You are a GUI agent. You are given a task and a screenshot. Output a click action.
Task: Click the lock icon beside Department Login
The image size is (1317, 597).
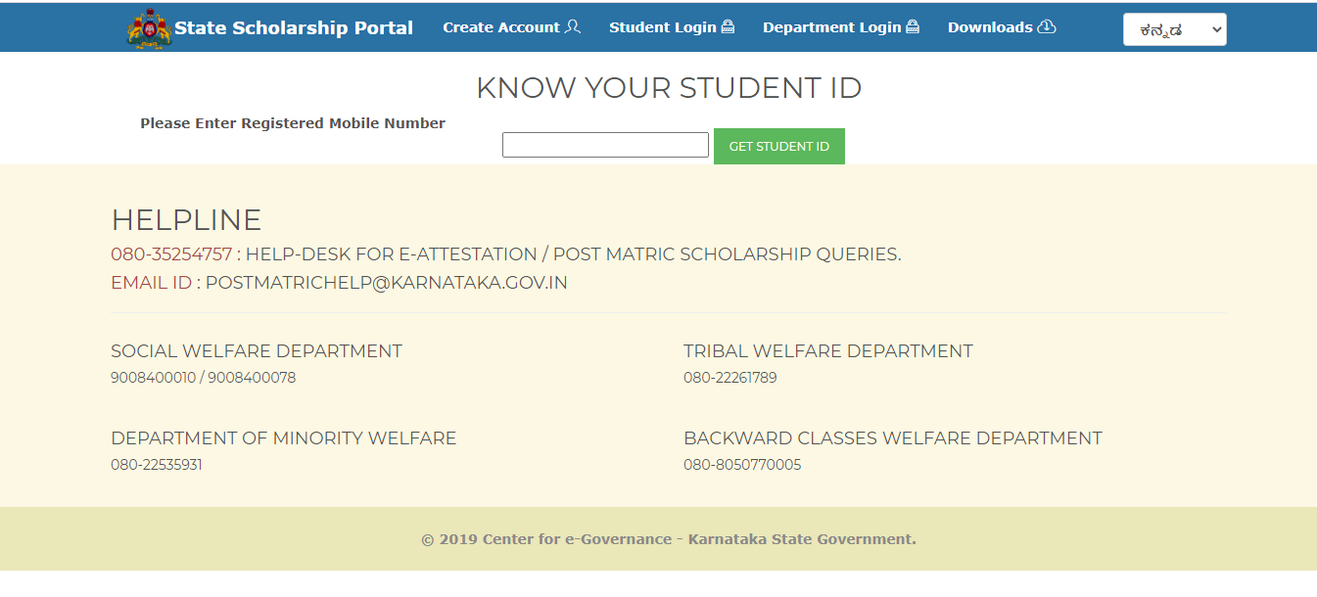click(x=911, y=26)
